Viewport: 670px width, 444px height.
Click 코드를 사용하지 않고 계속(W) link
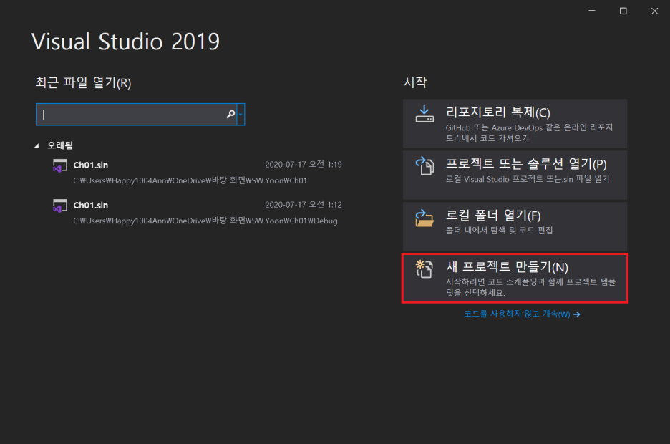pos(522,314)
